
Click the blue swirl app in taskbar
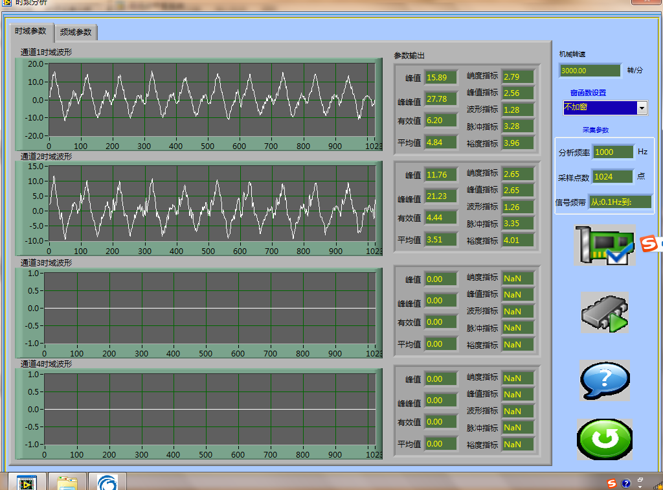click(107, 483)
